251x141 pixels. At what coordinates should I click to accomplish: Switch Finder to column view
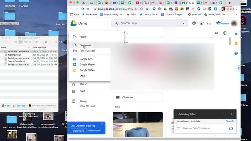pos(25,42)
